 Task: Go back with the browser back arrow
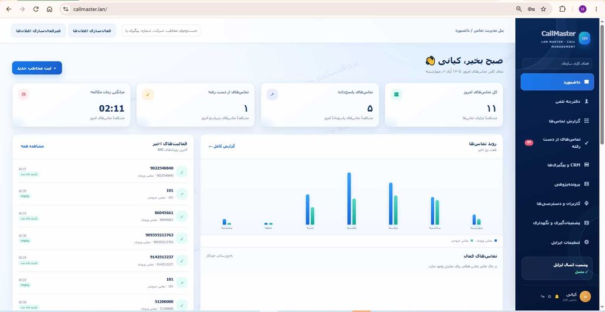(x=9, y=9)
